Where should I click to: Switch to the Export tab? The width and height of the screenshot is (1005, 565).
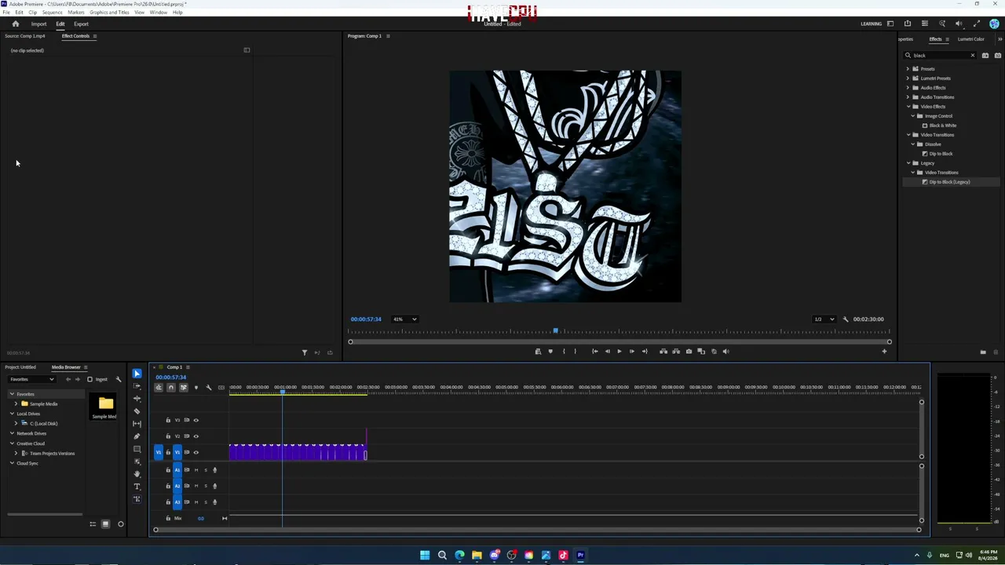coord(81,24)
